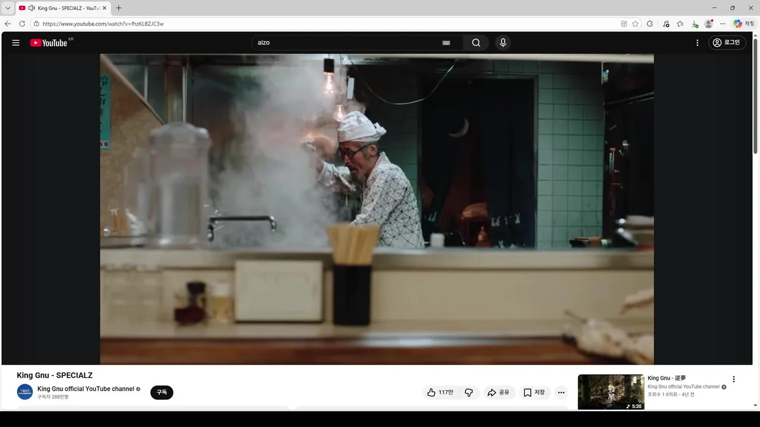Screen dimensions: 760x427
Task: Open the Copilot 채팅 button
Action: (x=744, y=24)
